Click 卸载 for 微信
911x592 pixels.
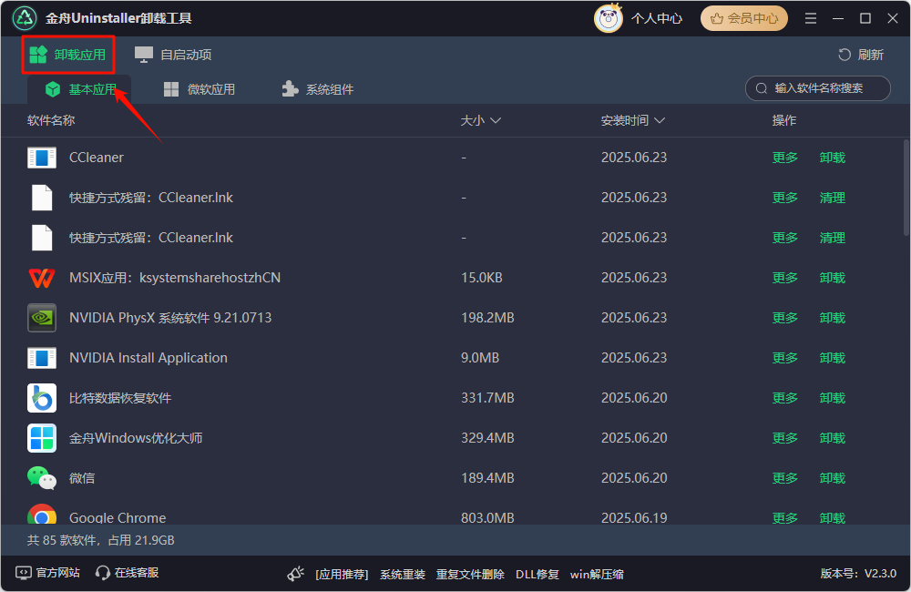832,478
